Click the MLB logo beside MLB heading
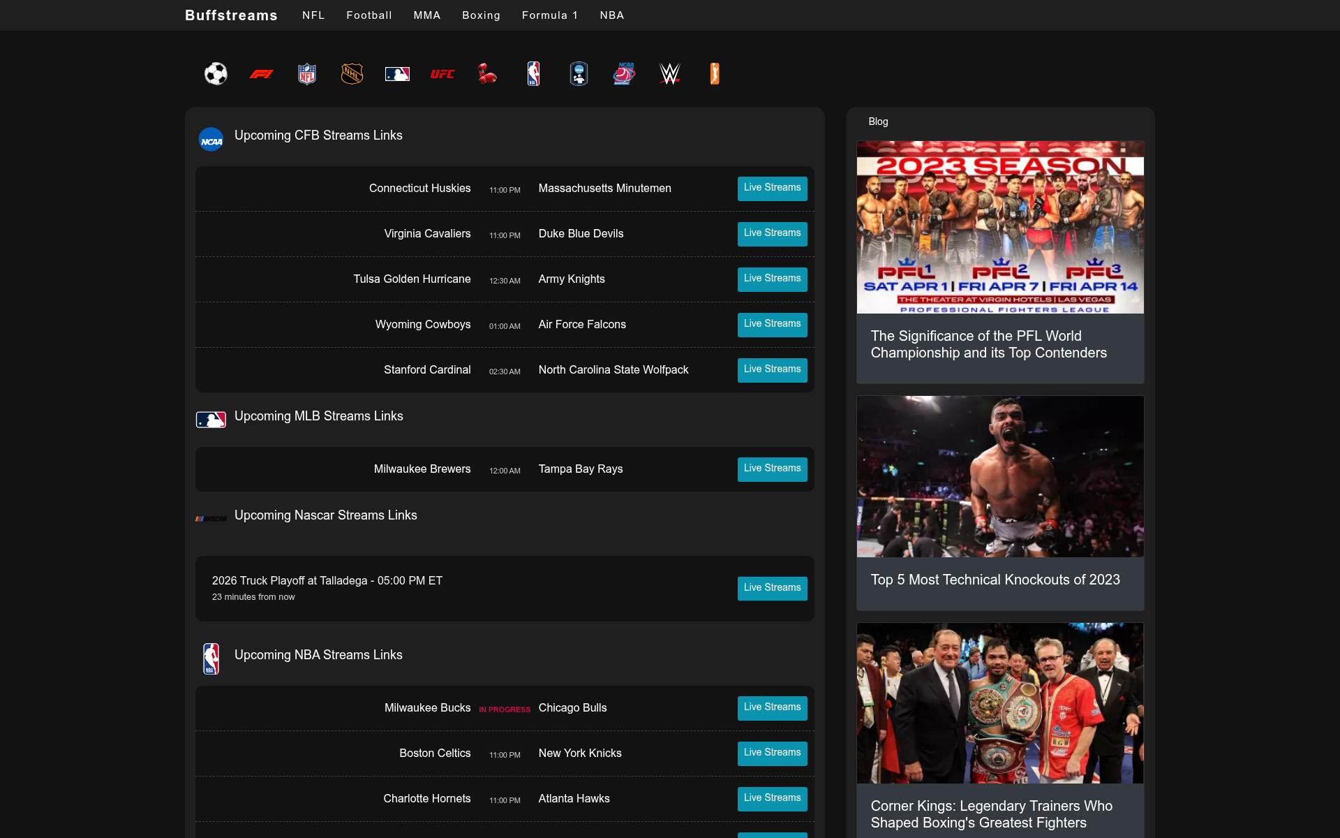Image resolution: width=1340 pixels, height=838 pixels. coord(211,420)
